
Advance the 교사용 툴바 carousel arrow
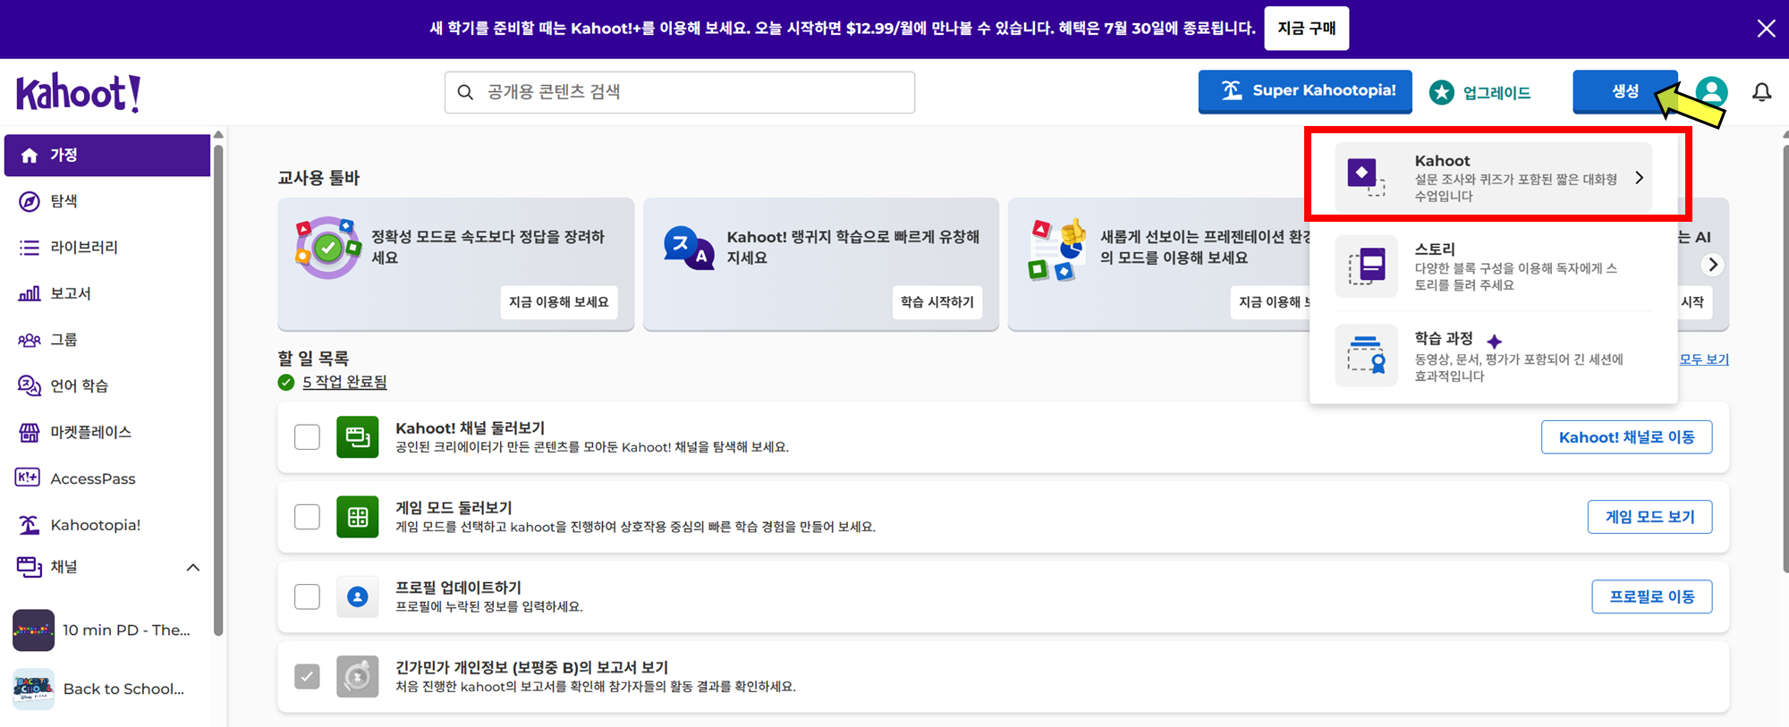point(1712,265)
